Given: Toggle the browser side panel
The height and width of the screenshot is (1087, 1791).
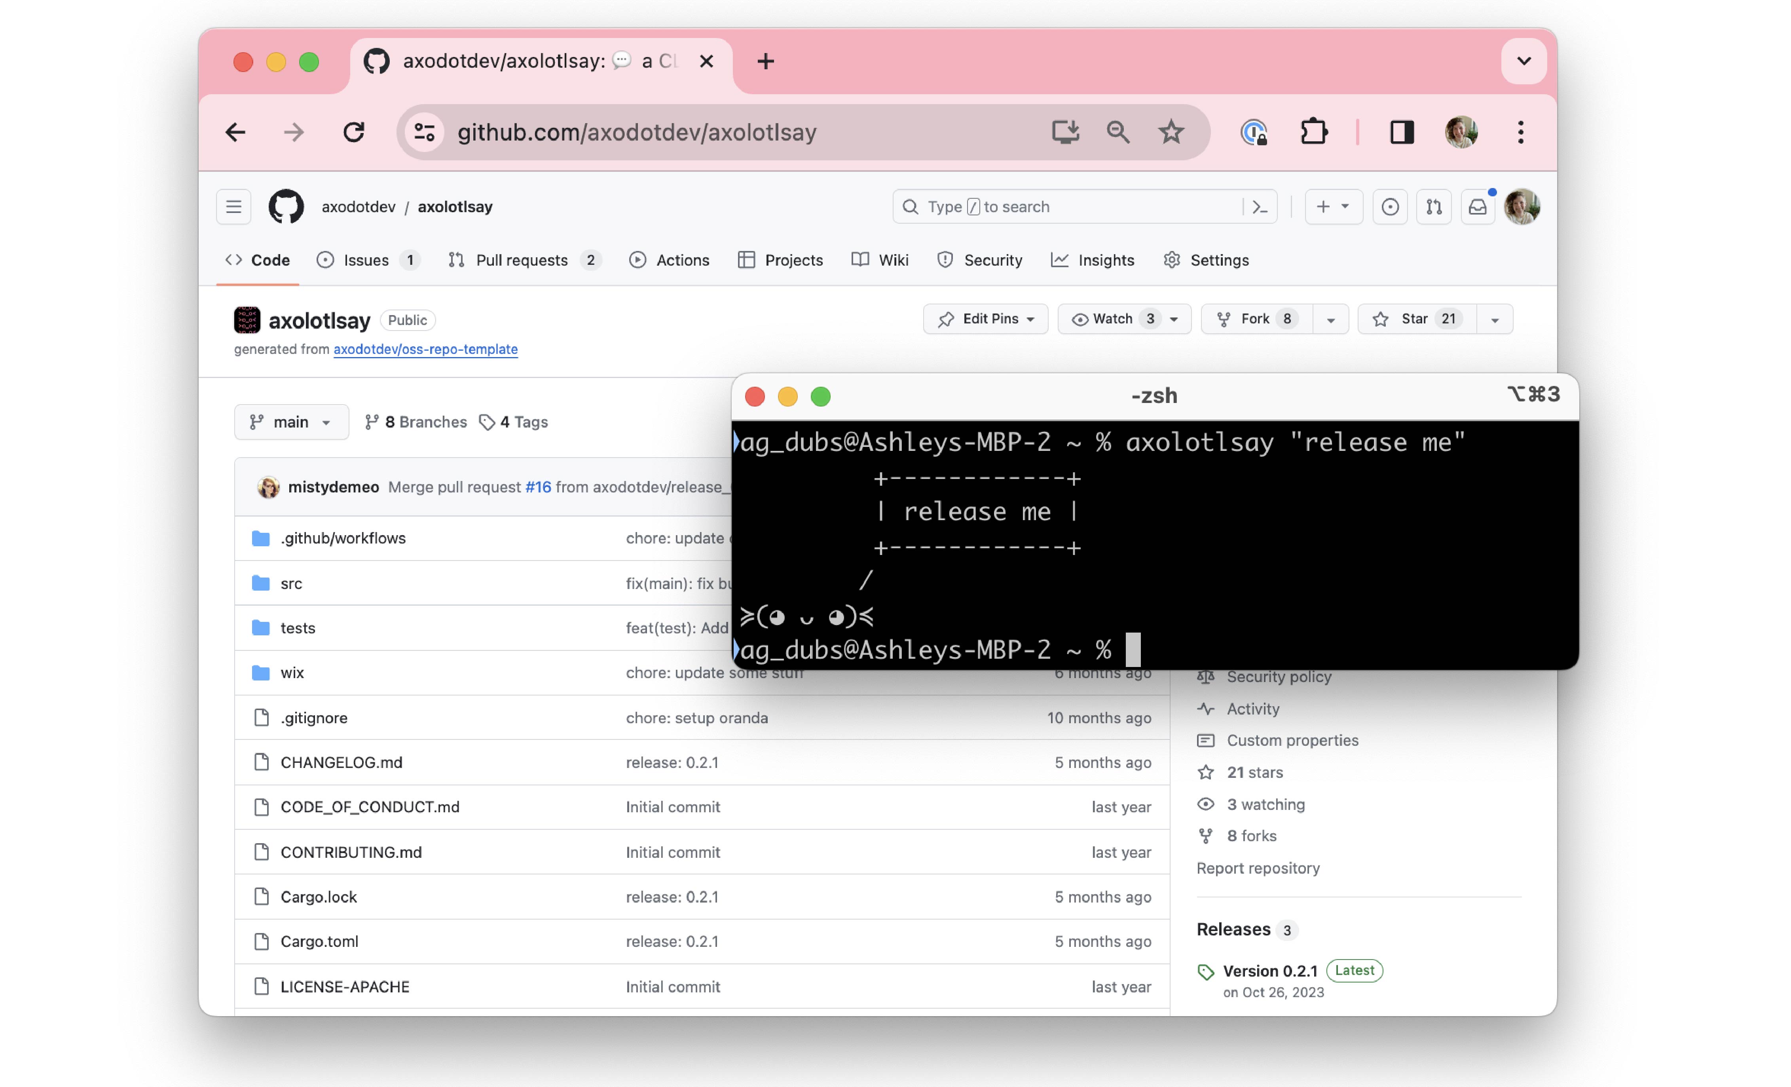Looking at the screenshot, I should (1401, 132).
